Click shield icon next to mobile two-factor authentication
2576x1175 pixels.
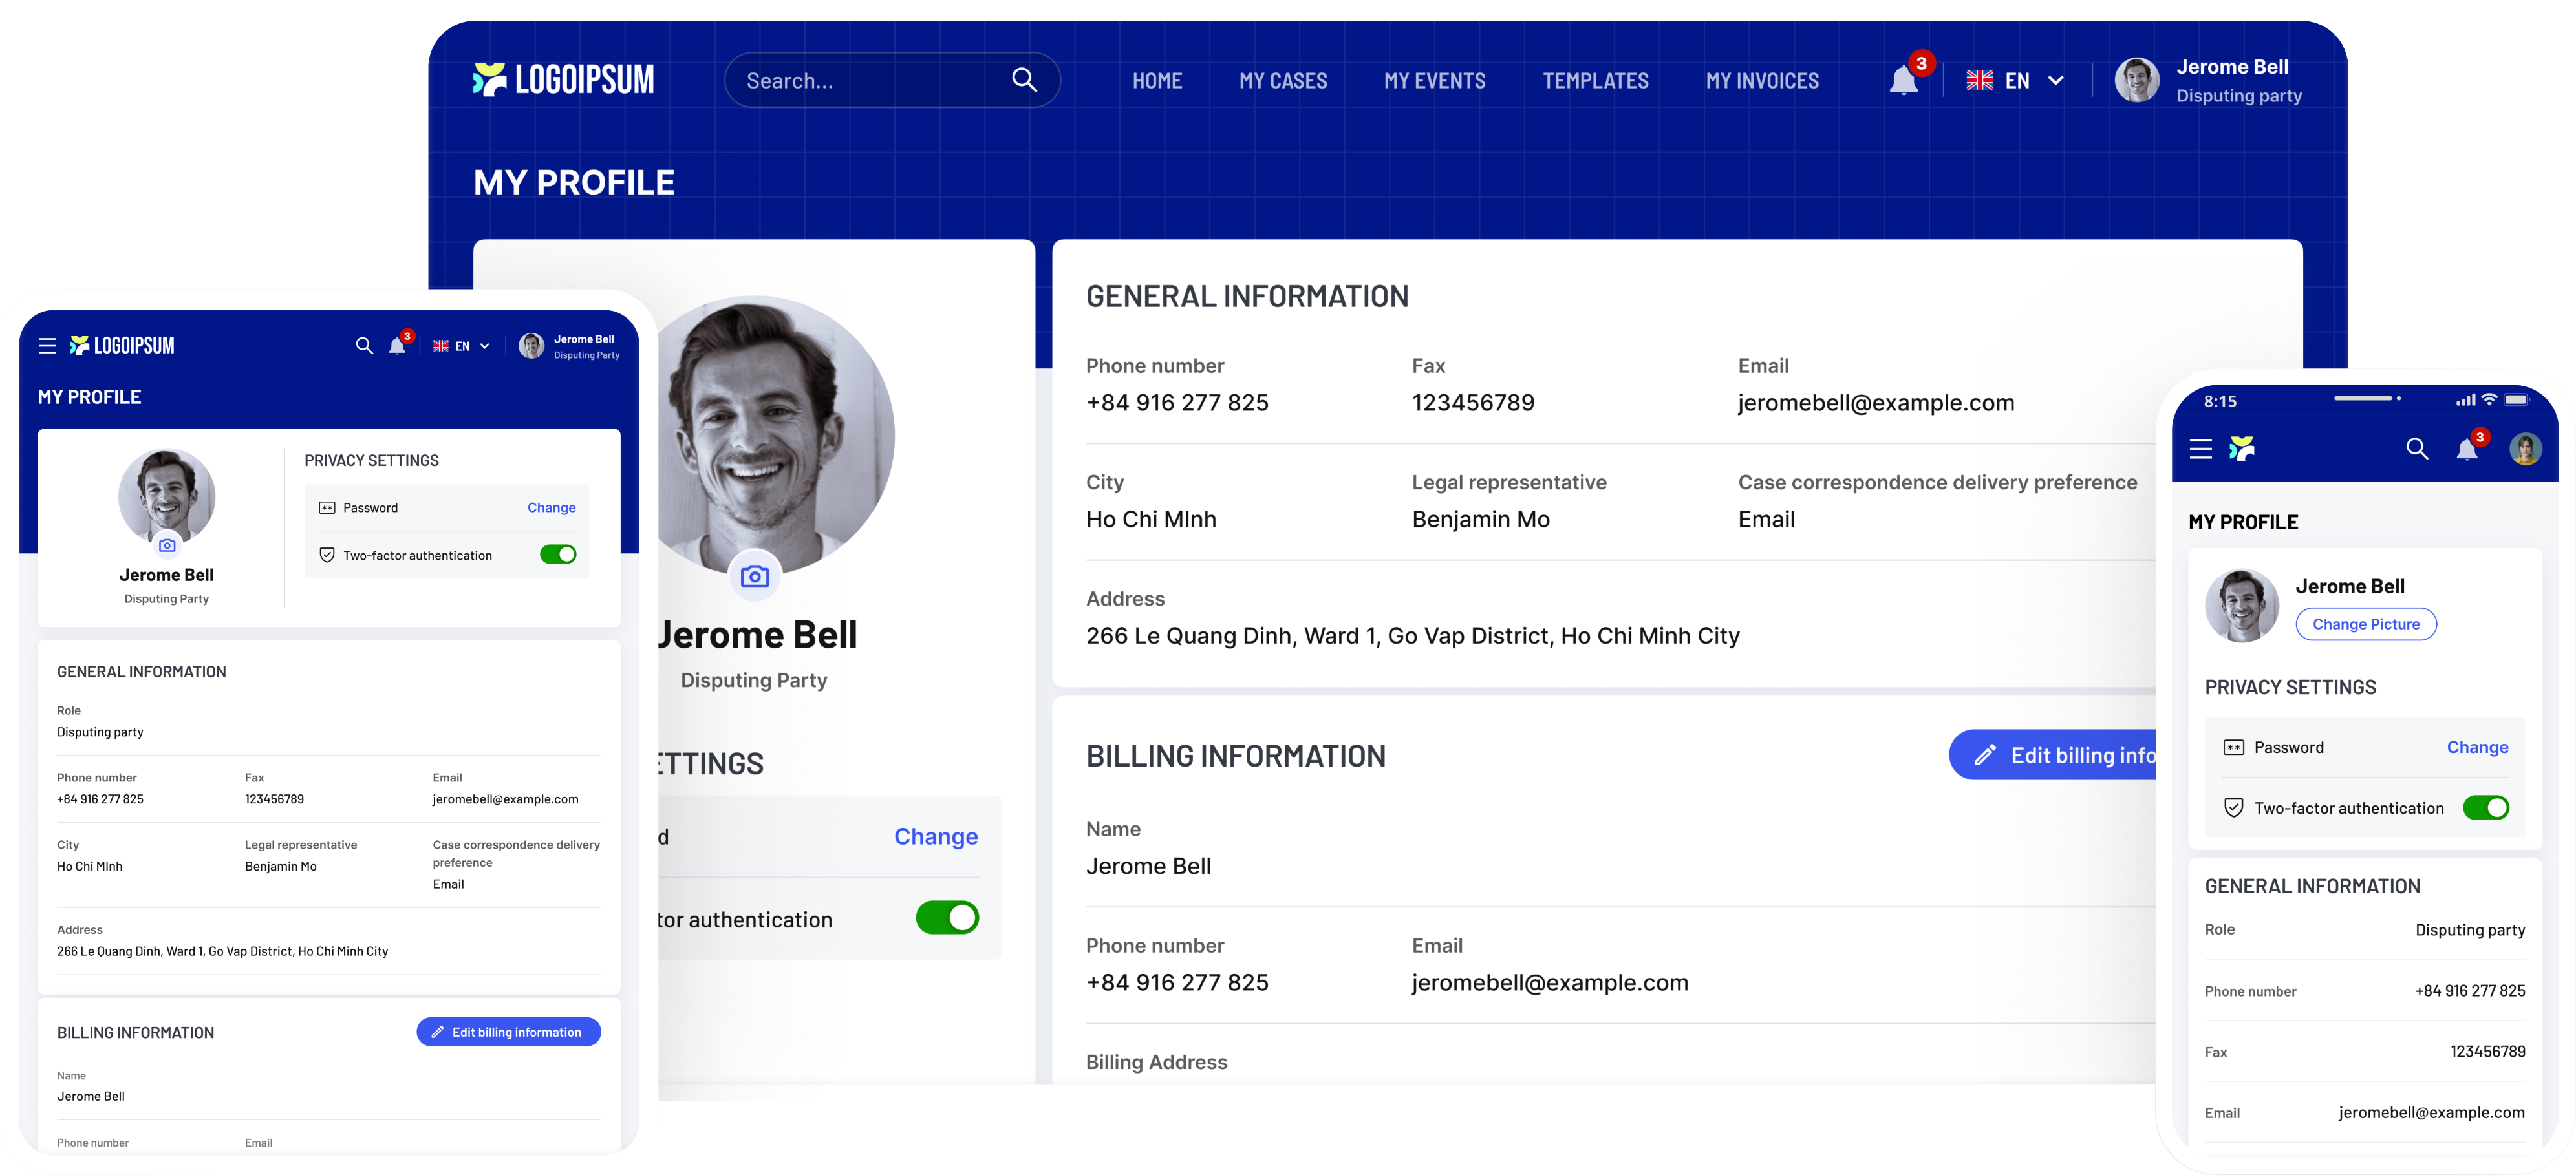point(2234,808)
